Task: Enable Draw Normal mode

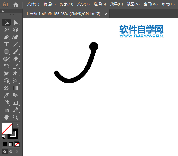Action: click(x=5, y=151)
